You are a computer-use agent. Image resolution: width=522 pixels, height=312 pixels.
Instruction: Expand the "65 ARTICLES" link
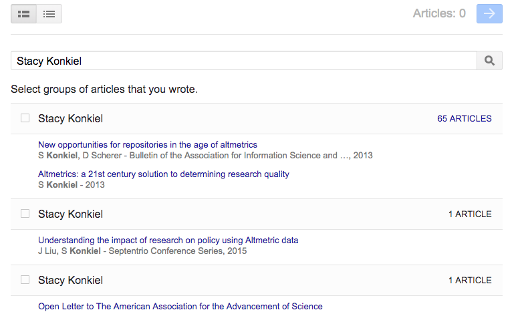[x=464, y=119]
